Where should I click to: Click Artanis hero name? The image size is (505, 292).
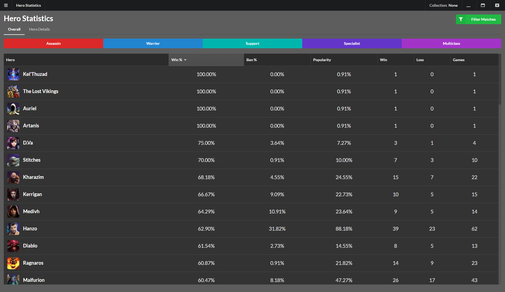tap(31, 126)
